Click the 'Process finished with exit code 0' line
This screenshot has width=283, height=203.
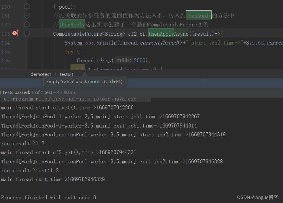pos(48,197)
